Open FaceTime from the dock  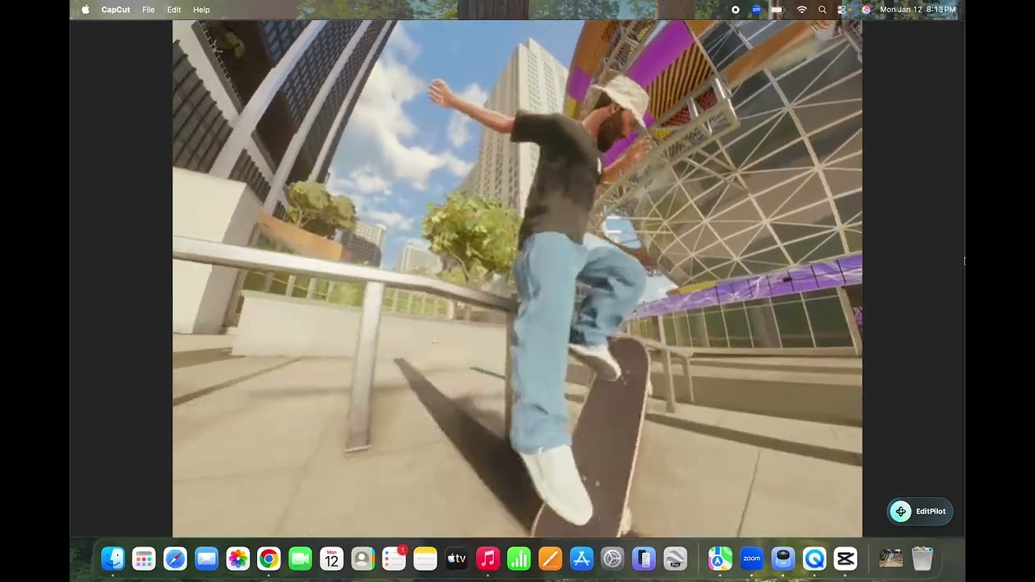tap(301, 559)
